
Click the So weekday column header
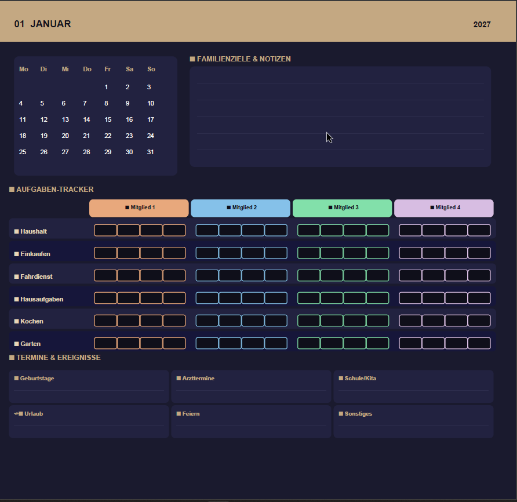tap(151, 69)
